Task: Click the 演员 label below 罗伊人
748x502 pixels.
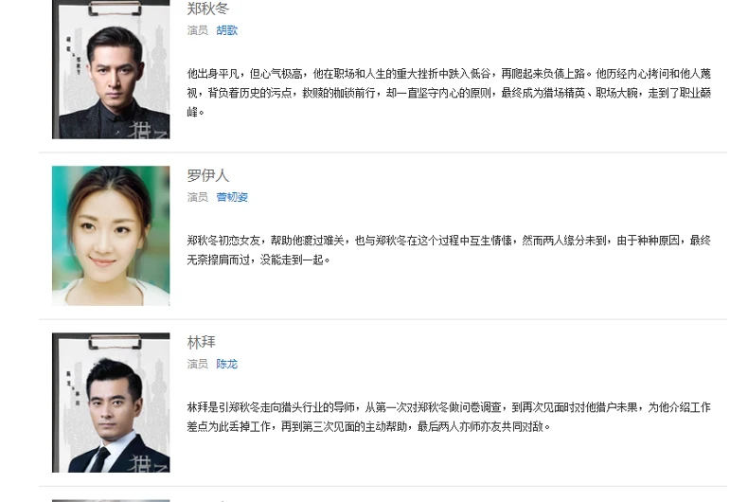Action: [198, 197]
